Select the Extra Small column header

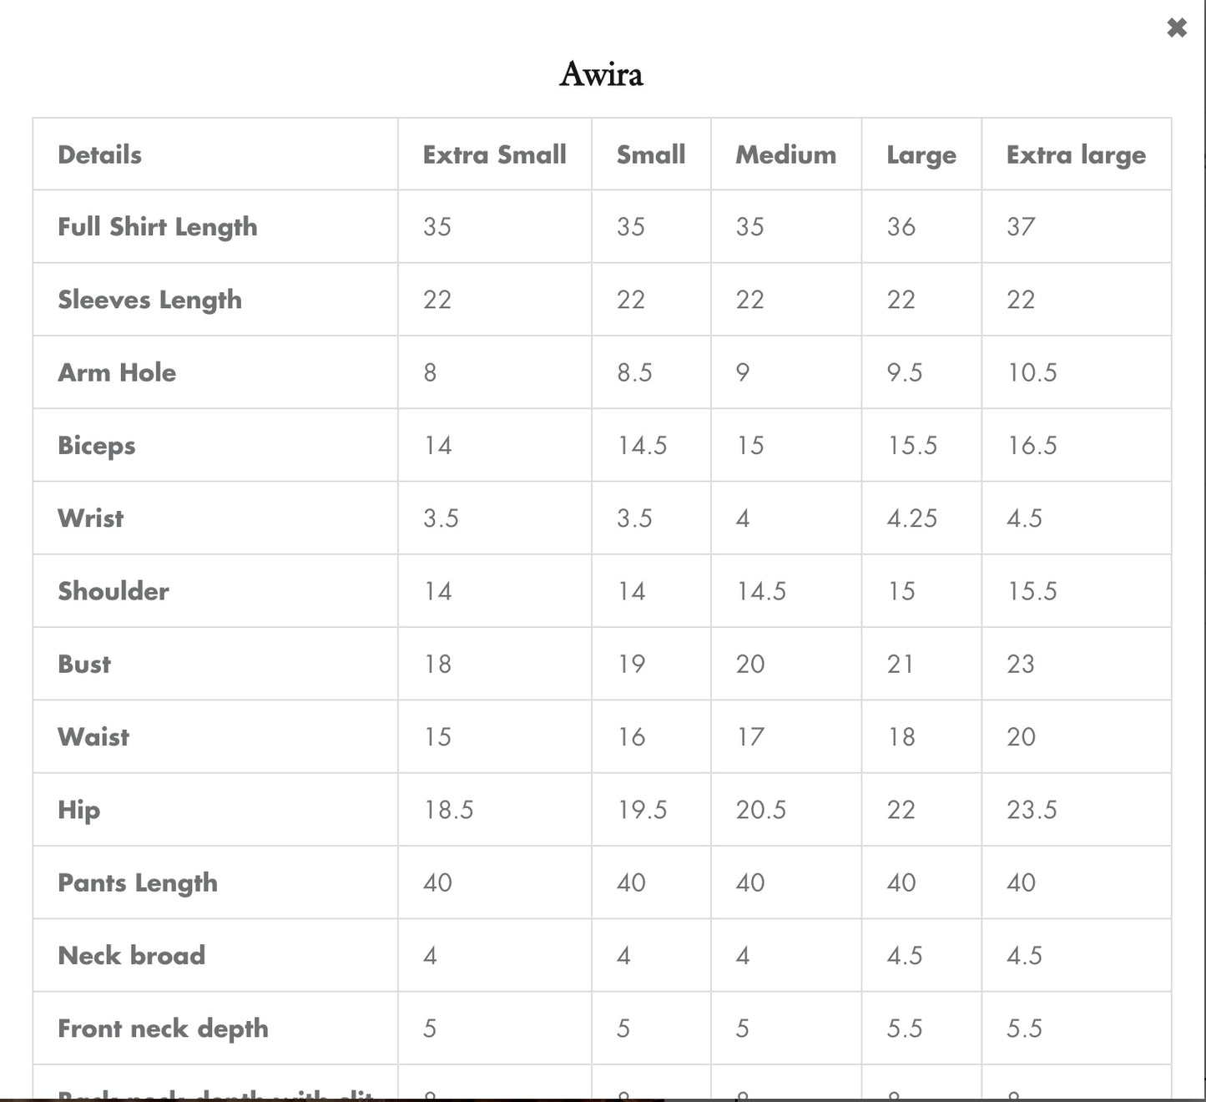tap(494, 154)
